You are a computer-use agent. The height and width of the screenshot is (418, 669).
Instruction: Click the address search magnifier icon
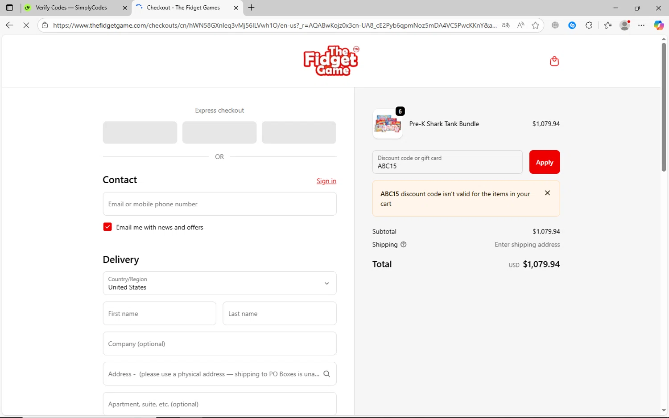[326, 374]
